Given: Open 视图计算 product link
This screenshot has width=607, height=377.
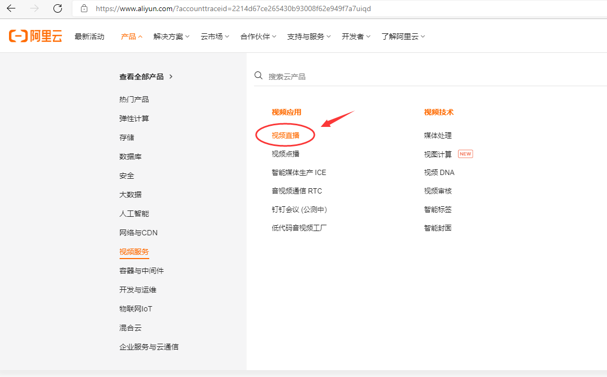Looking at the screenshot, I should pyautogui.click(x=438, y=154).
